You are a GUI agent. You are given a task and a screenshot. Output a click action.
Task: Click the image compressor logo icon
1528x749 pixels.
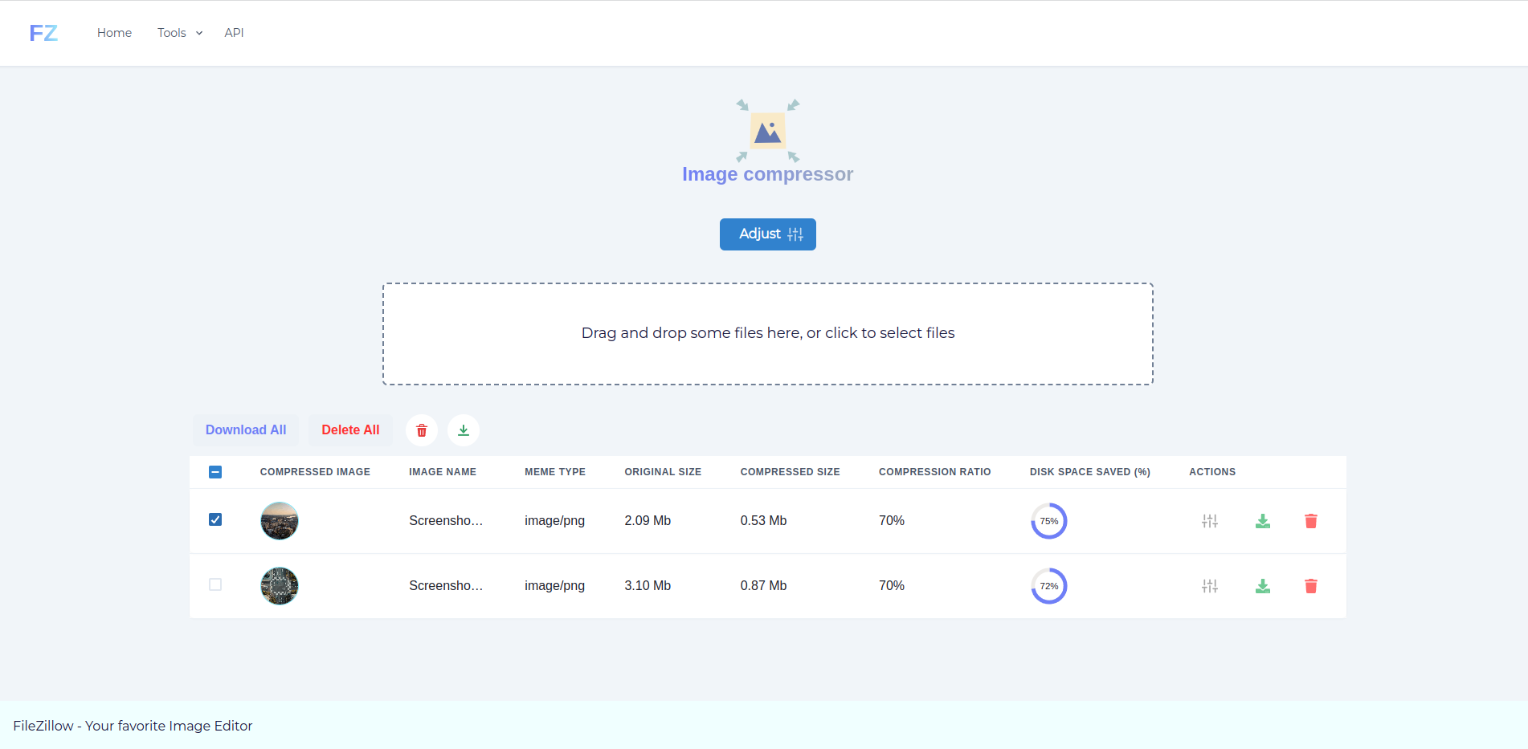pos(768,131)
